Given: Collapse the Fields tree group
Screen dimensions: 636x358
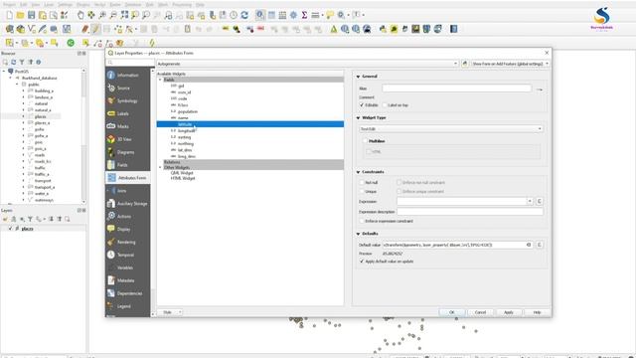Looking at the screenshot, I should click(x=160, y=80).
